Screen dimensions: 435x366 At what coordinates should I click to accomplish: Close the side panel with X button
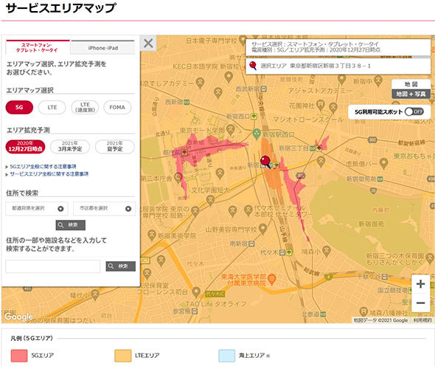(148, 44)
